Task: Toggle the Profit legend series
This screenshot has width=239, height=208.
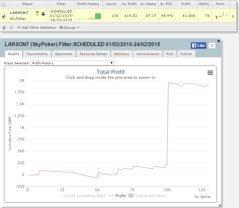Action: 117,196
